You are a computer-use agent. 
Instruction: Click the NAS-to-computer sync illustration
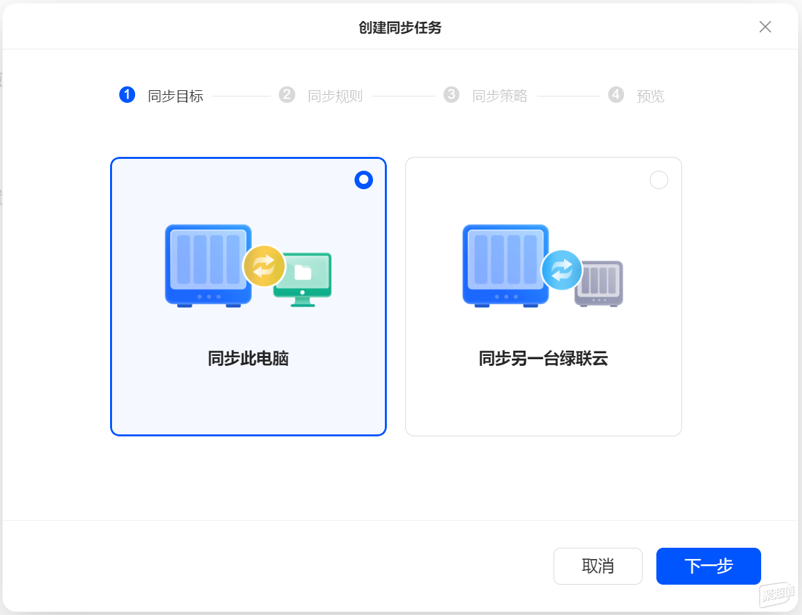(248, 266)
